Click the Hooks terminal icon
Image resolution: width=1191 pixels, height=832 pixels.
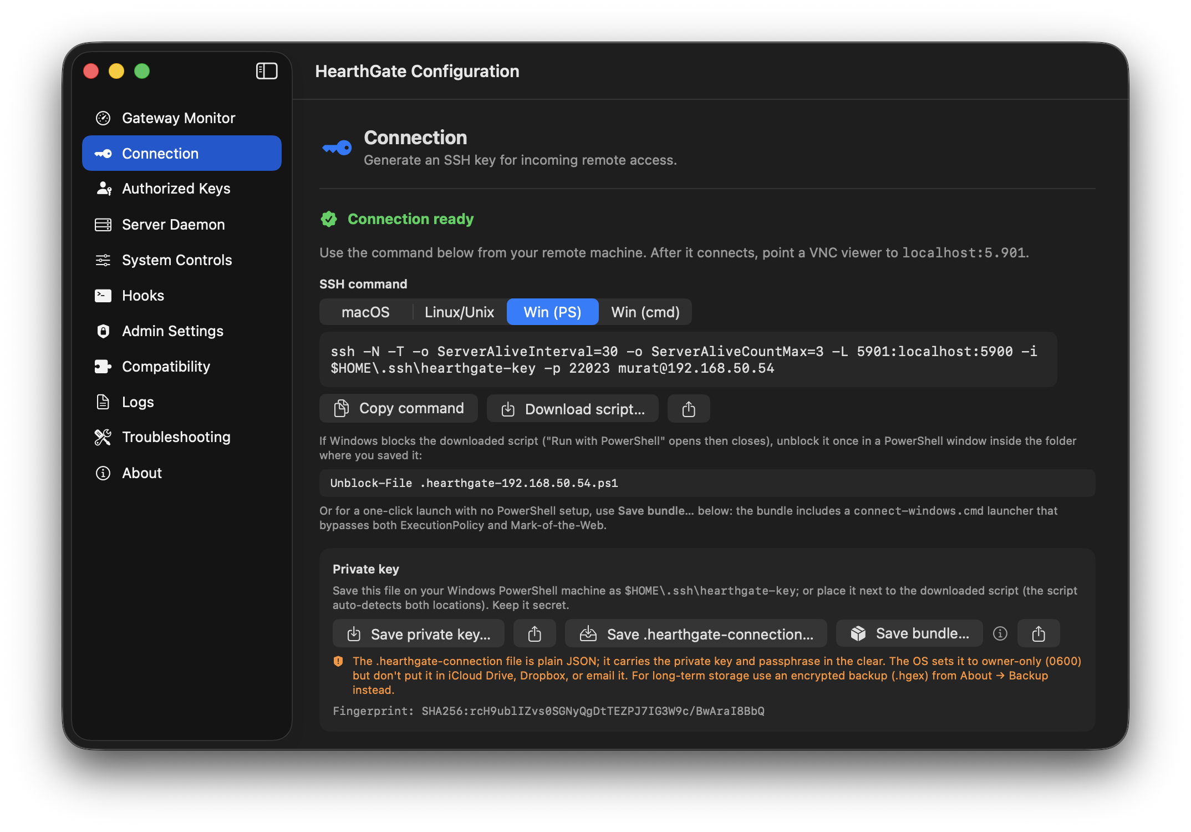point(103,295)
